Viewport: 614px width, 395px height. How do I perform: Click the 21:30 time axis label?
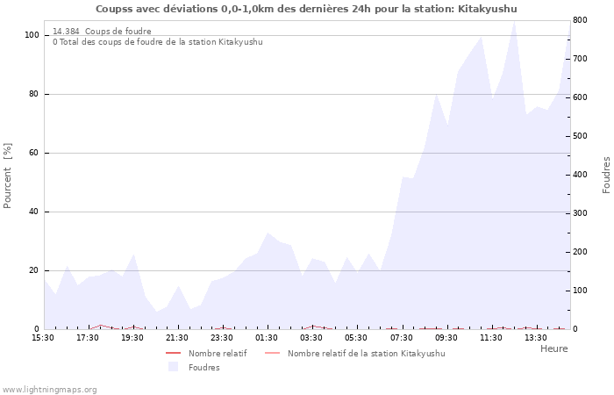[176, 338]
